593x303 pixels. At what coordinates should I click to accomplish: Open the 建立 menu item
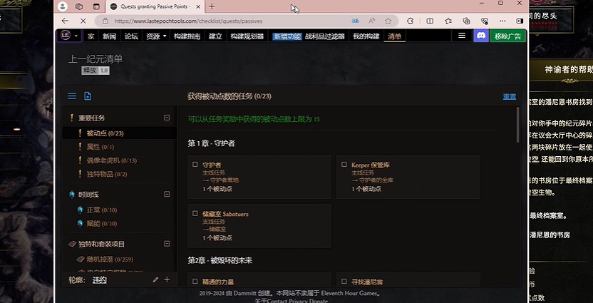[x=215, y=36]
